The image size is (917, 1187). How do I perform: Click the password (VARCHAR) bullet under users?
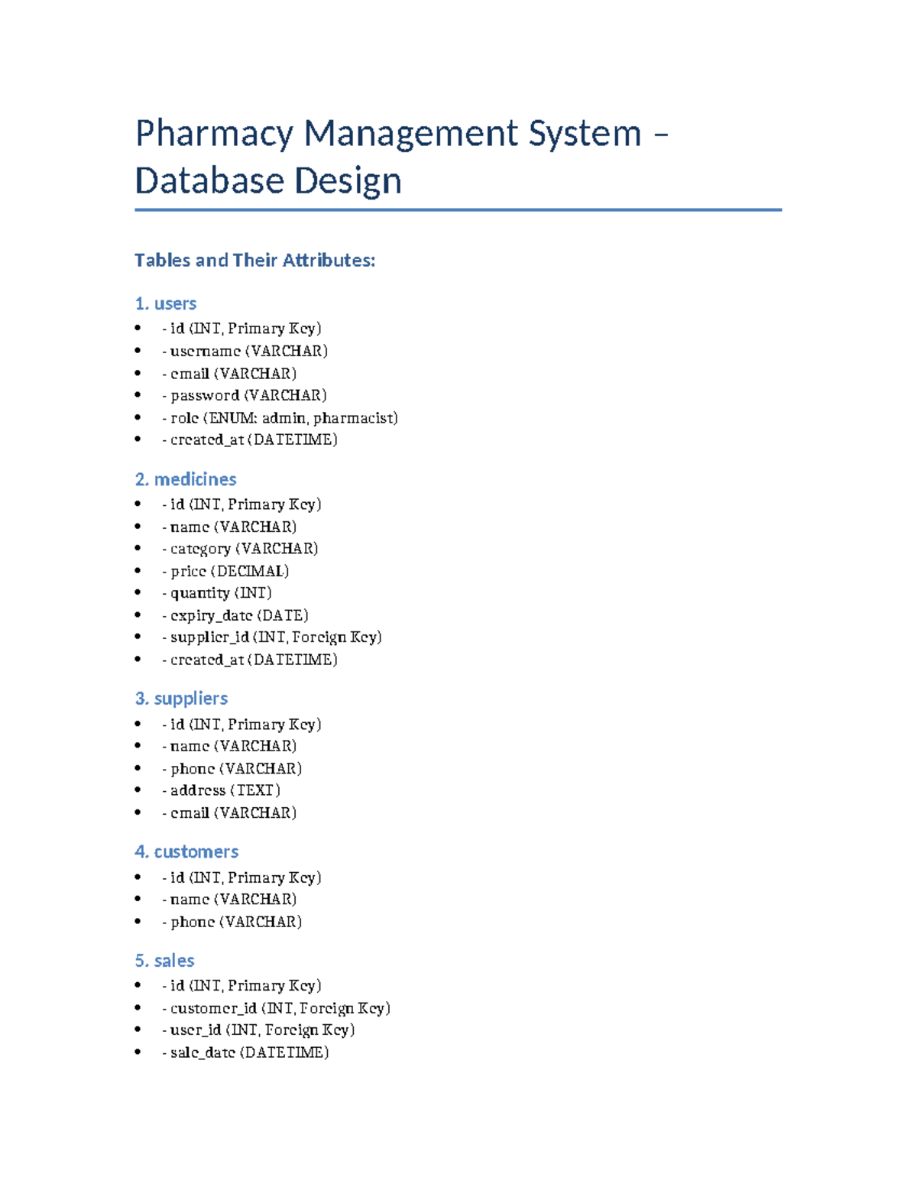coord(243,395)
